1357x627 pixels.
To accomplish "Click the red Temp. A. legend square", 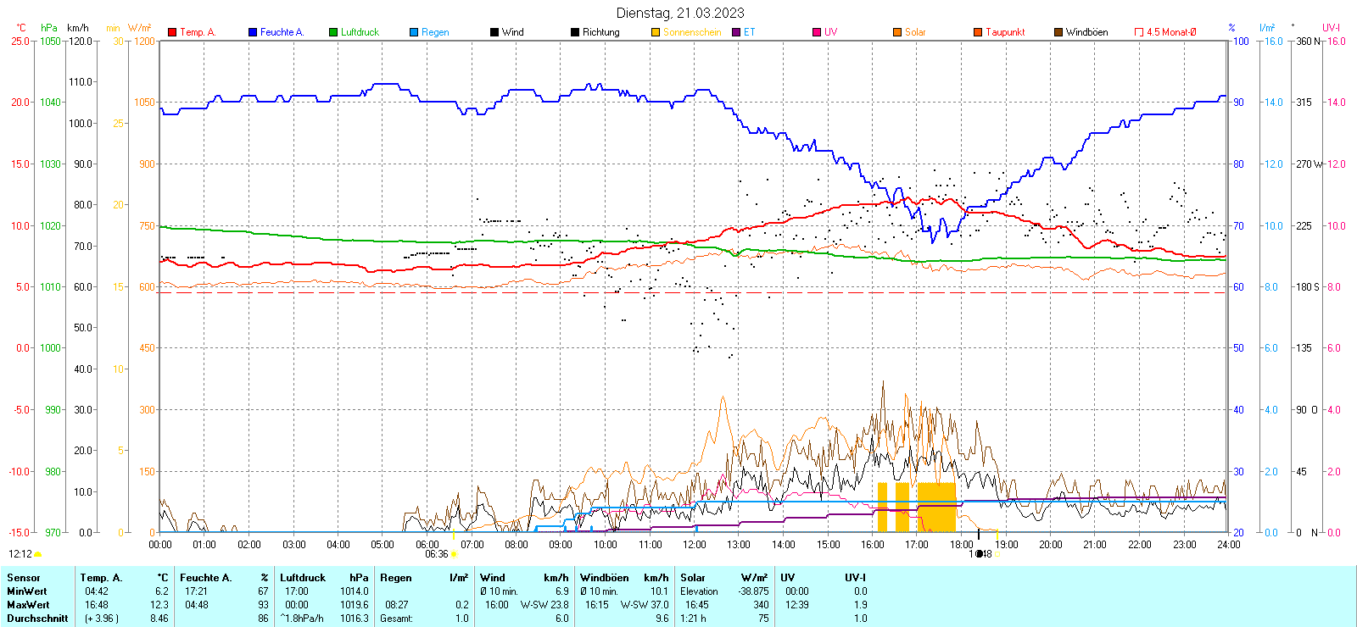I will click(x=172, y=32).
